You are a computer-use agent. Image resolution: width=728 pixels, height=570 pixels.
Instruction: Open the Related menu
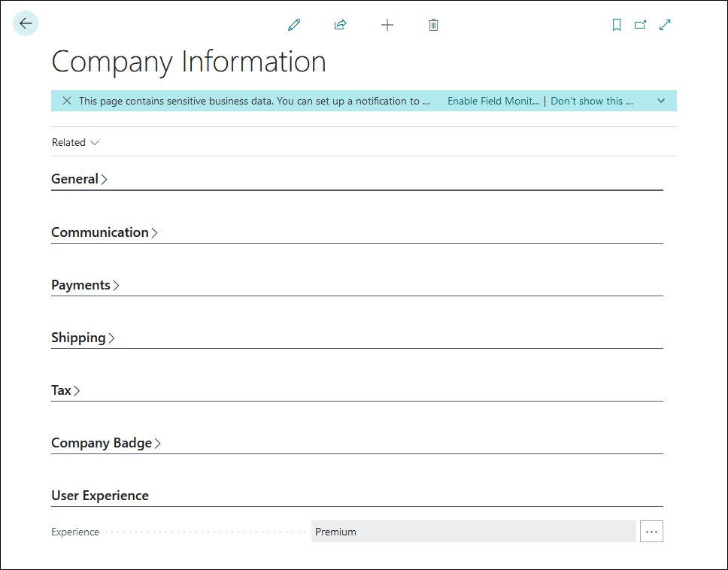(75, 143)
